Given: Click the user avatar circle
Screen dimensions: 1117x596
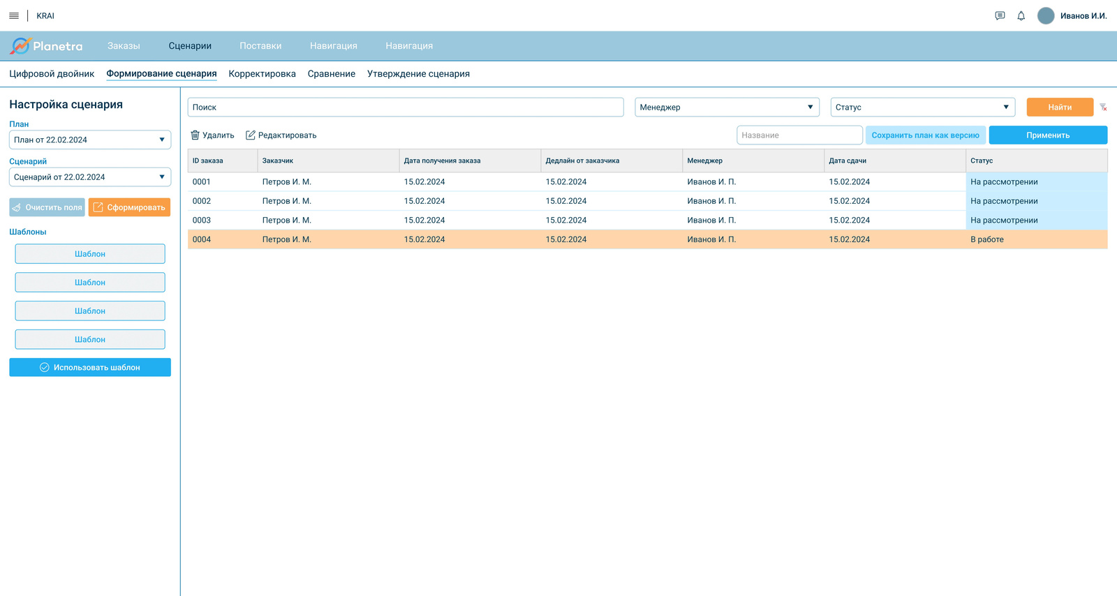Looking at the screenshot, I should pyautogui.click(x=1046, y=15).
